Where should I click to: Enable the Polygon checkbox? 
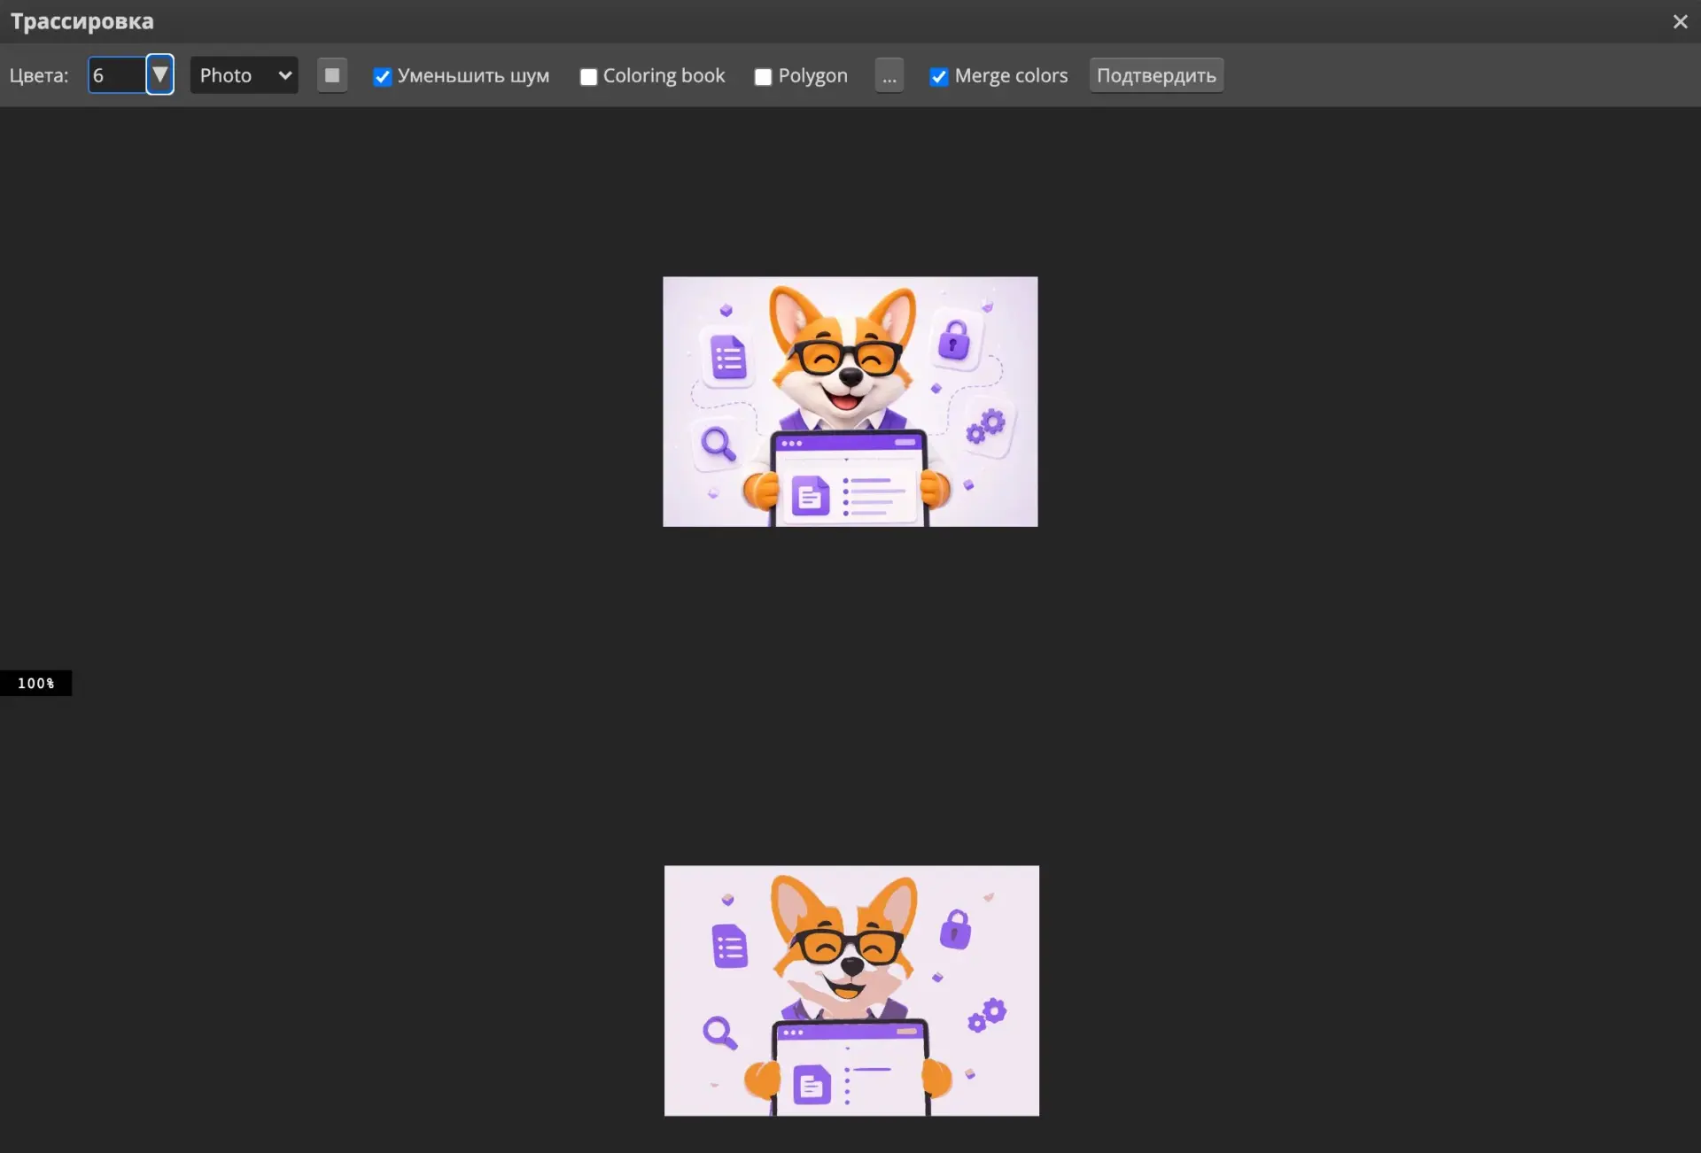(x=763, y=77)
